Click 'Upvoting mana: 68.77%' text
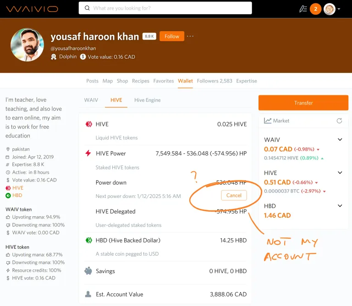Viewport: 352px width, 306px height. point(37,255)
